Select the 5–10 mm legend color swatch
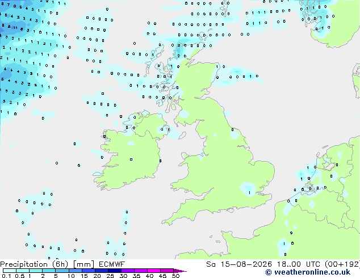Image resolution: width=360 pixels, height=278 pixels. pyautogui.click(x=62, y=271)
